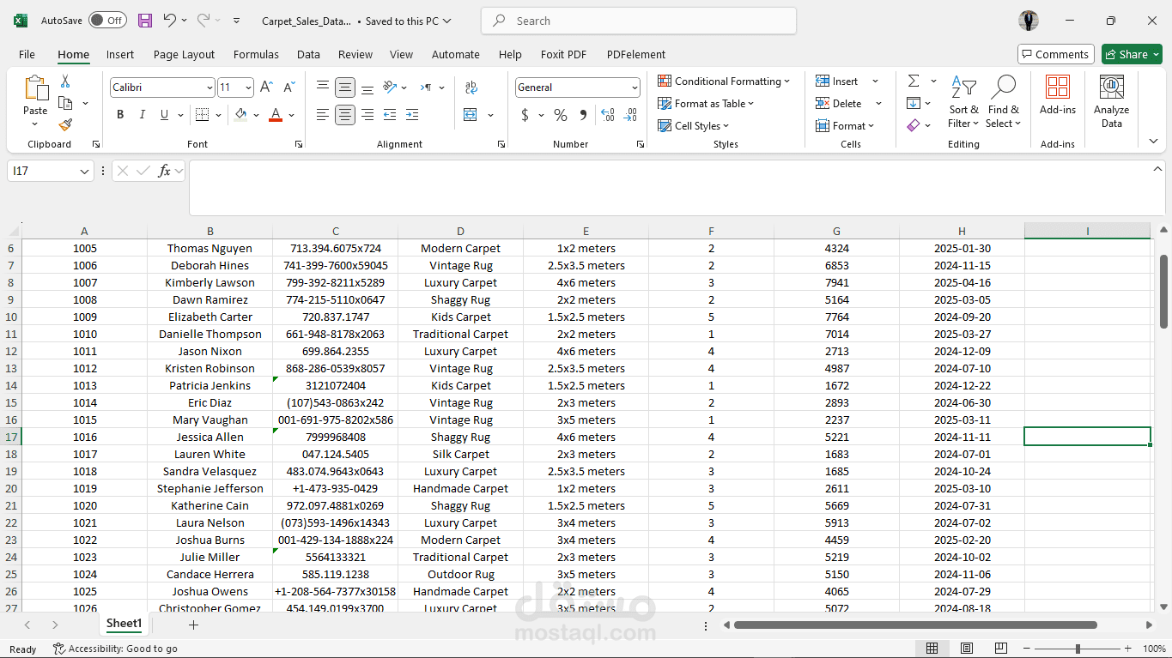
Task: Toggle Middle Align vertical alignment
Action: pyautogui.click(x=345, y=88)
